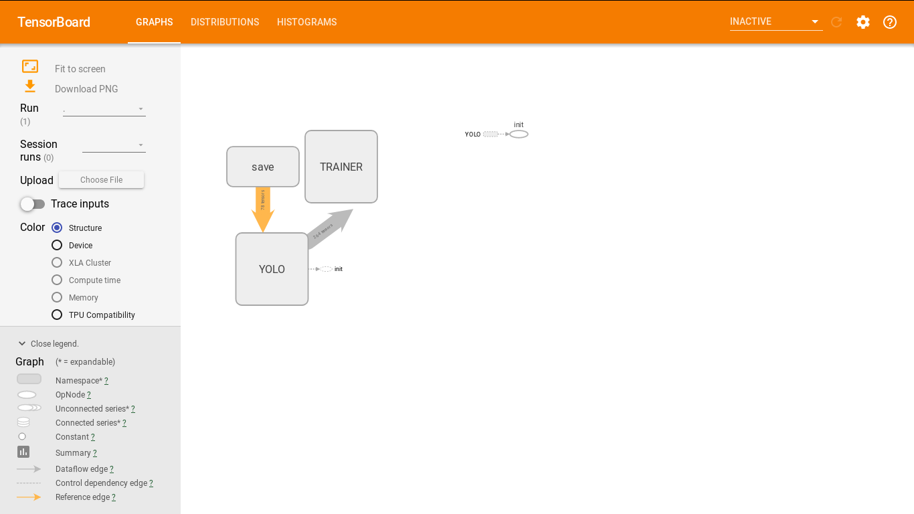Image resolution: width=914 pixels, height=514 pixels.
Task: Click the orange Reference edge arrow icon
Action: 29,497
